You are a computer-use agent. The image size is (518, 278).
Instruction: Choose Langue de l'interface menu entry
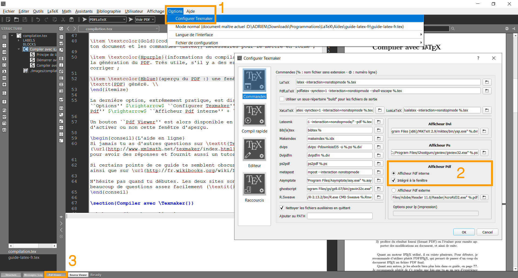point(194,35)
